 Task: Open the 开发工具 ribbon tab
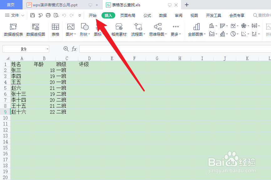[x=214, y=15]
